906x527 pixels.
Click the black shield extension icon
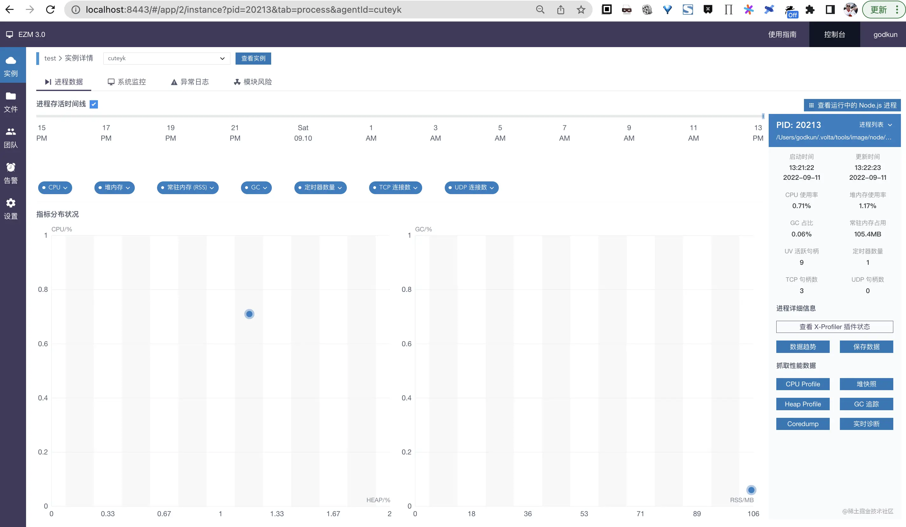point(708,10)
